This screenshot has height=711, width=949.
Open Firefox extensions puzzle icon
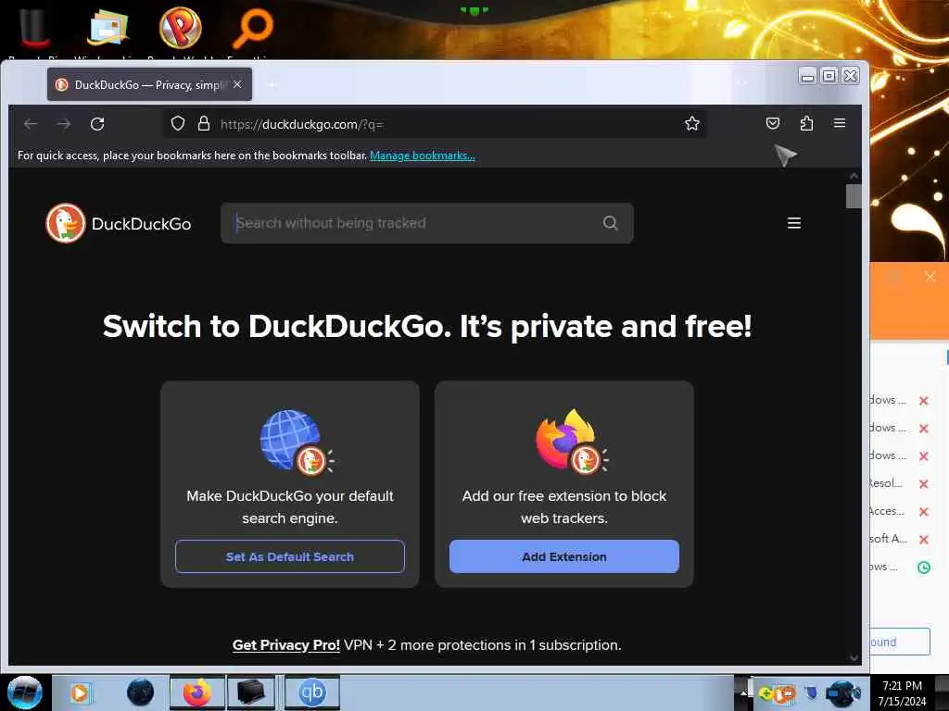pyautogui.click(x=806, y=123)
